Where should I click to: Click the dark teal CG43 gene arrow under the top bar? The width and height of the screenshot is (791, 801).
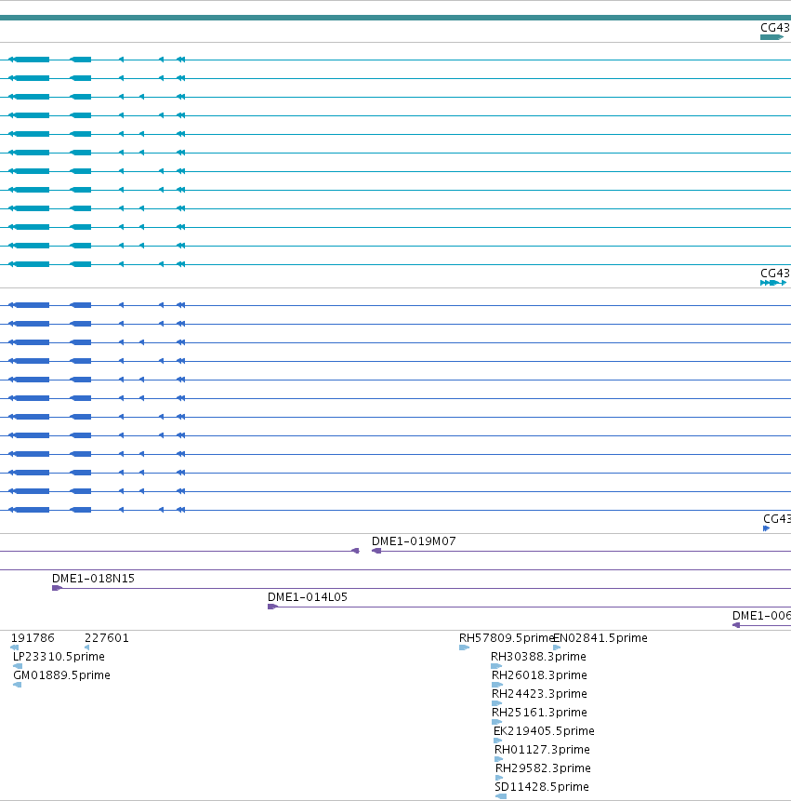(x=771, y=37)
